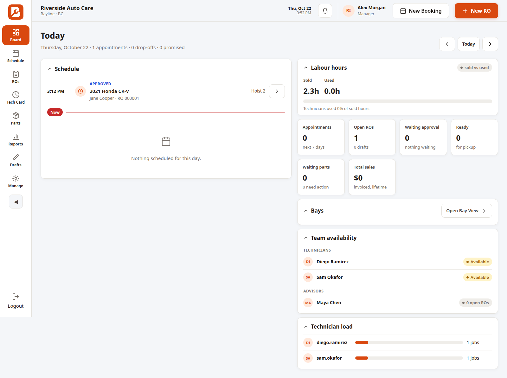Open the Appointments stat card

tap(321, 137)
